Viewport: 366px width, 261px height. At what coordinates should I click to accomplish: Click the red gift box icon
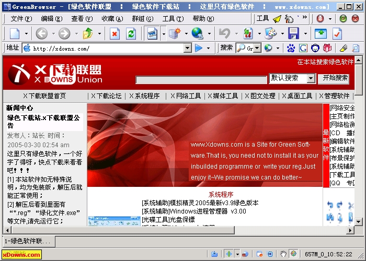tap(327, 48)
